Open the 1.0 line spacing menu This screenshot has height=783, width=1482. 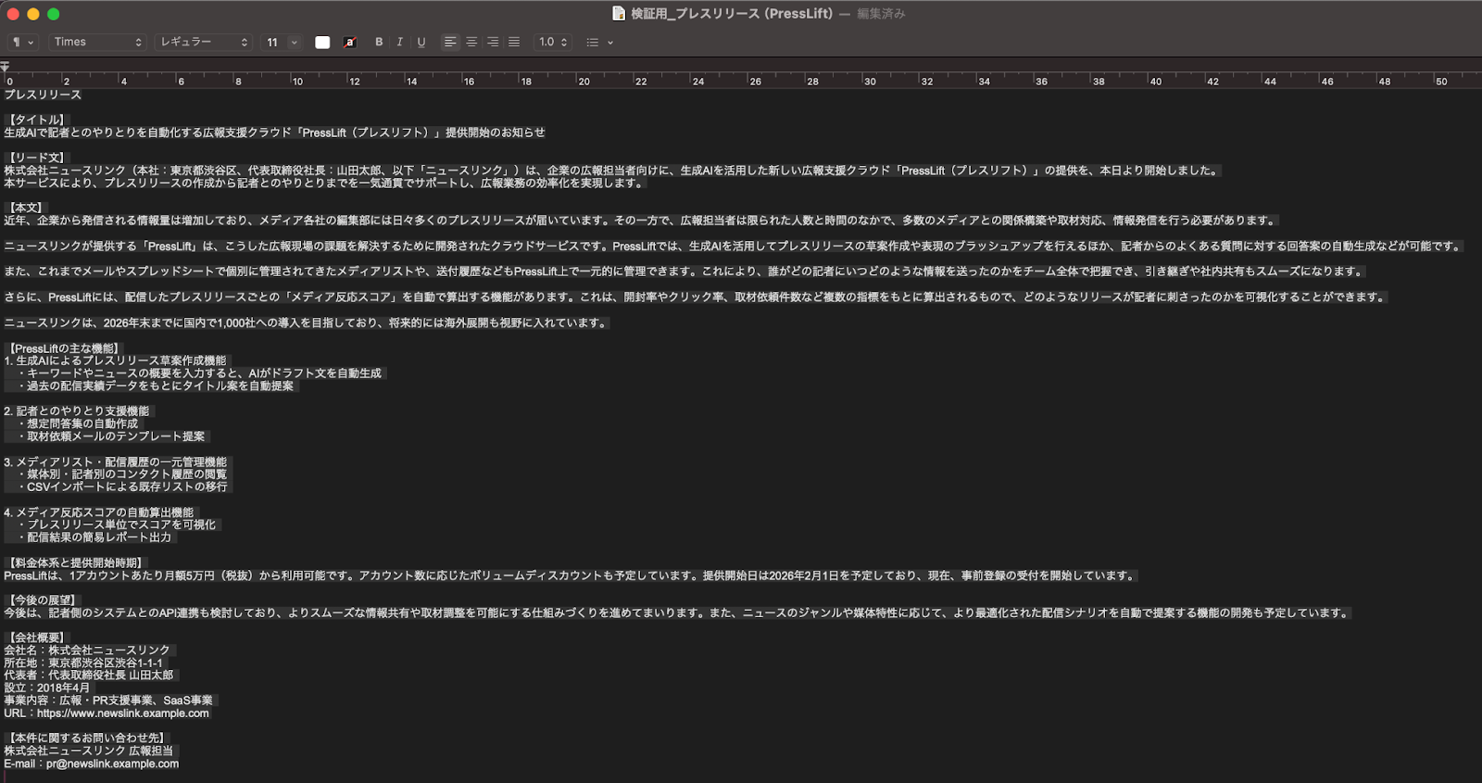553,42
